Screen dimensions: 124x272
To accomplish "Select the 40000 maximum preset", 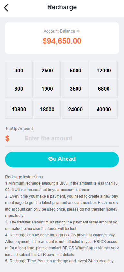I will coord(104,110).
